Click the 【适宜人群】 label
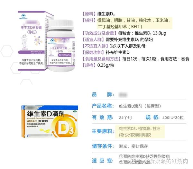Screen dimensions: 193x169 tap(93, 40)
